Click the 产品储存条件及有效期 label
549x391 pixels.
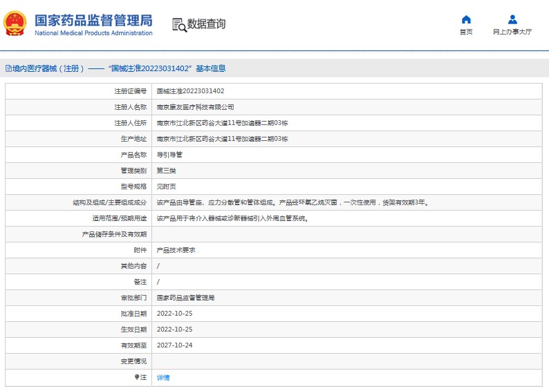[115, 234]
